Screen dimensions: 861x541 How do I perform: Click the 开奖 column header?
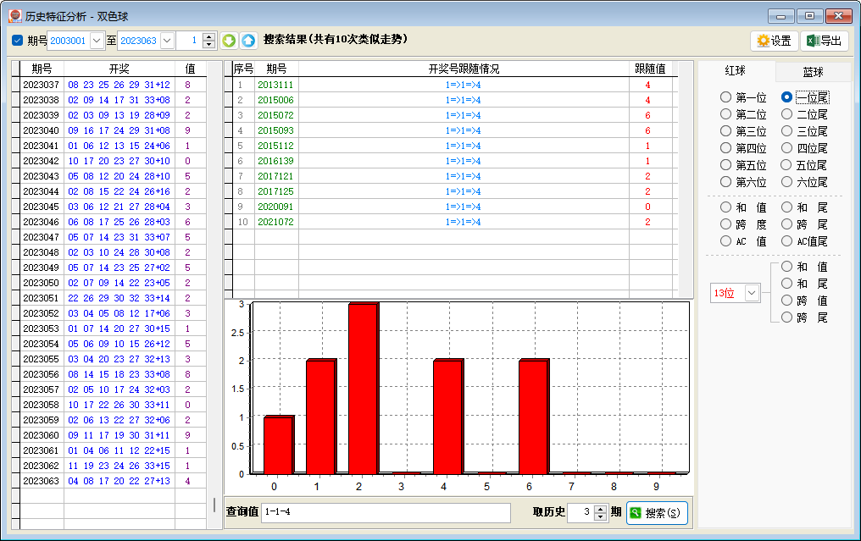pyautogui.click(x=119, y=69)
